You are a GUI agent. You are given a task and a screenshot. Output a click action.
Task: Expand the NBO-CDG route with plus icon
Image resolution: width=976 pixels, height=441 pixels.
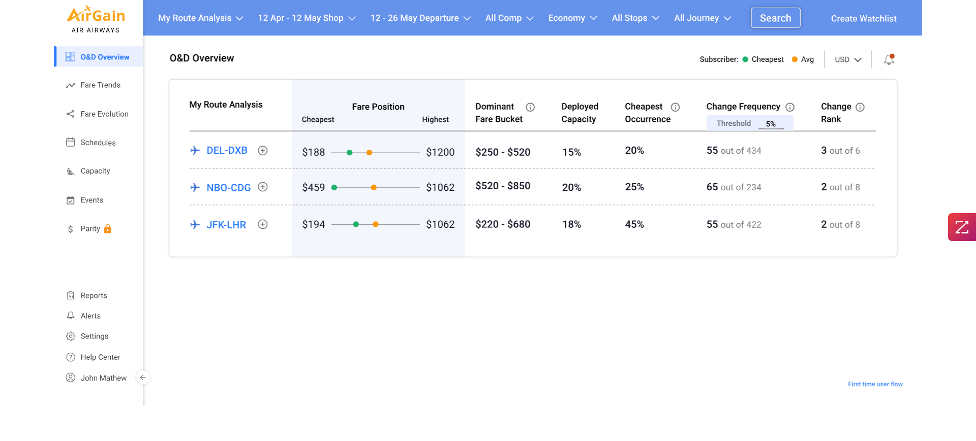click(263, 187)
